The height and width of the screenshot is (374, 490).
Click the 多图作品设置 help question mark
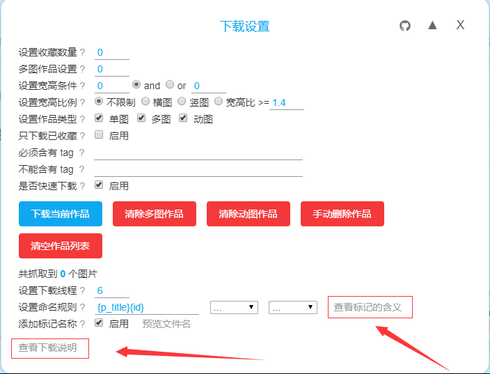pyautogui.click(x=82, y=69)
